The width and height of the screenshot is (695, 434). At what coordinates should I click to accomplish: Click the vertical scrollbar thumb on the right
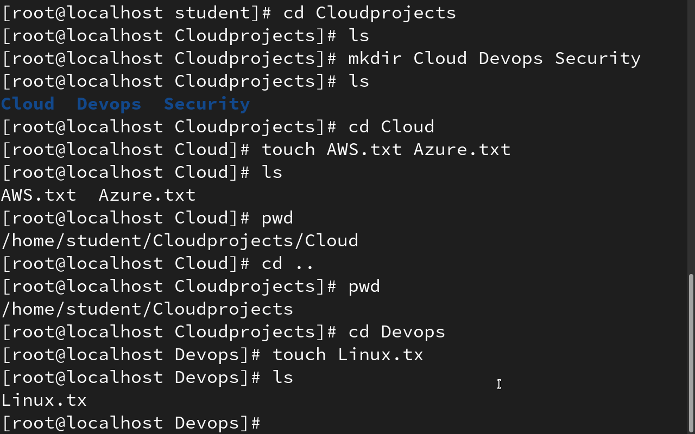(691, 353)
